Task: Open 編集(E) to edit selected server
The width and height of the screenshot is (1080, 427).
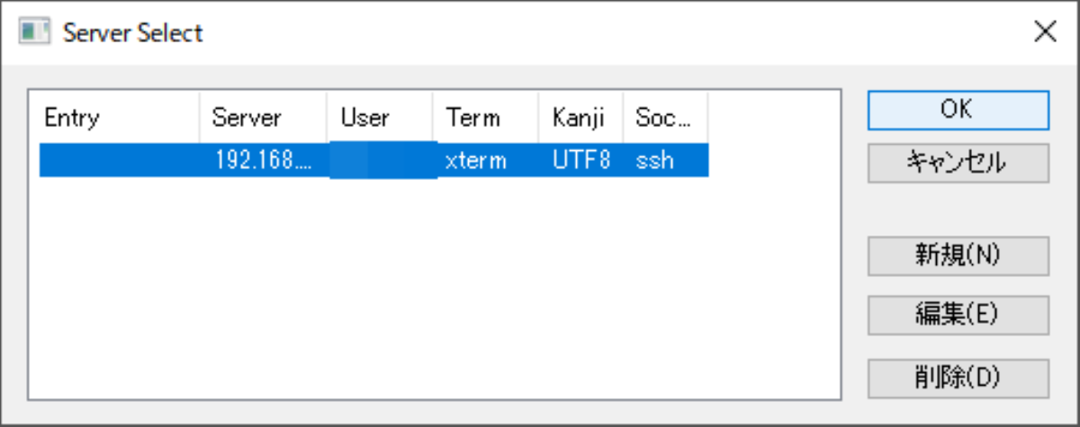Action: [958, 315]
